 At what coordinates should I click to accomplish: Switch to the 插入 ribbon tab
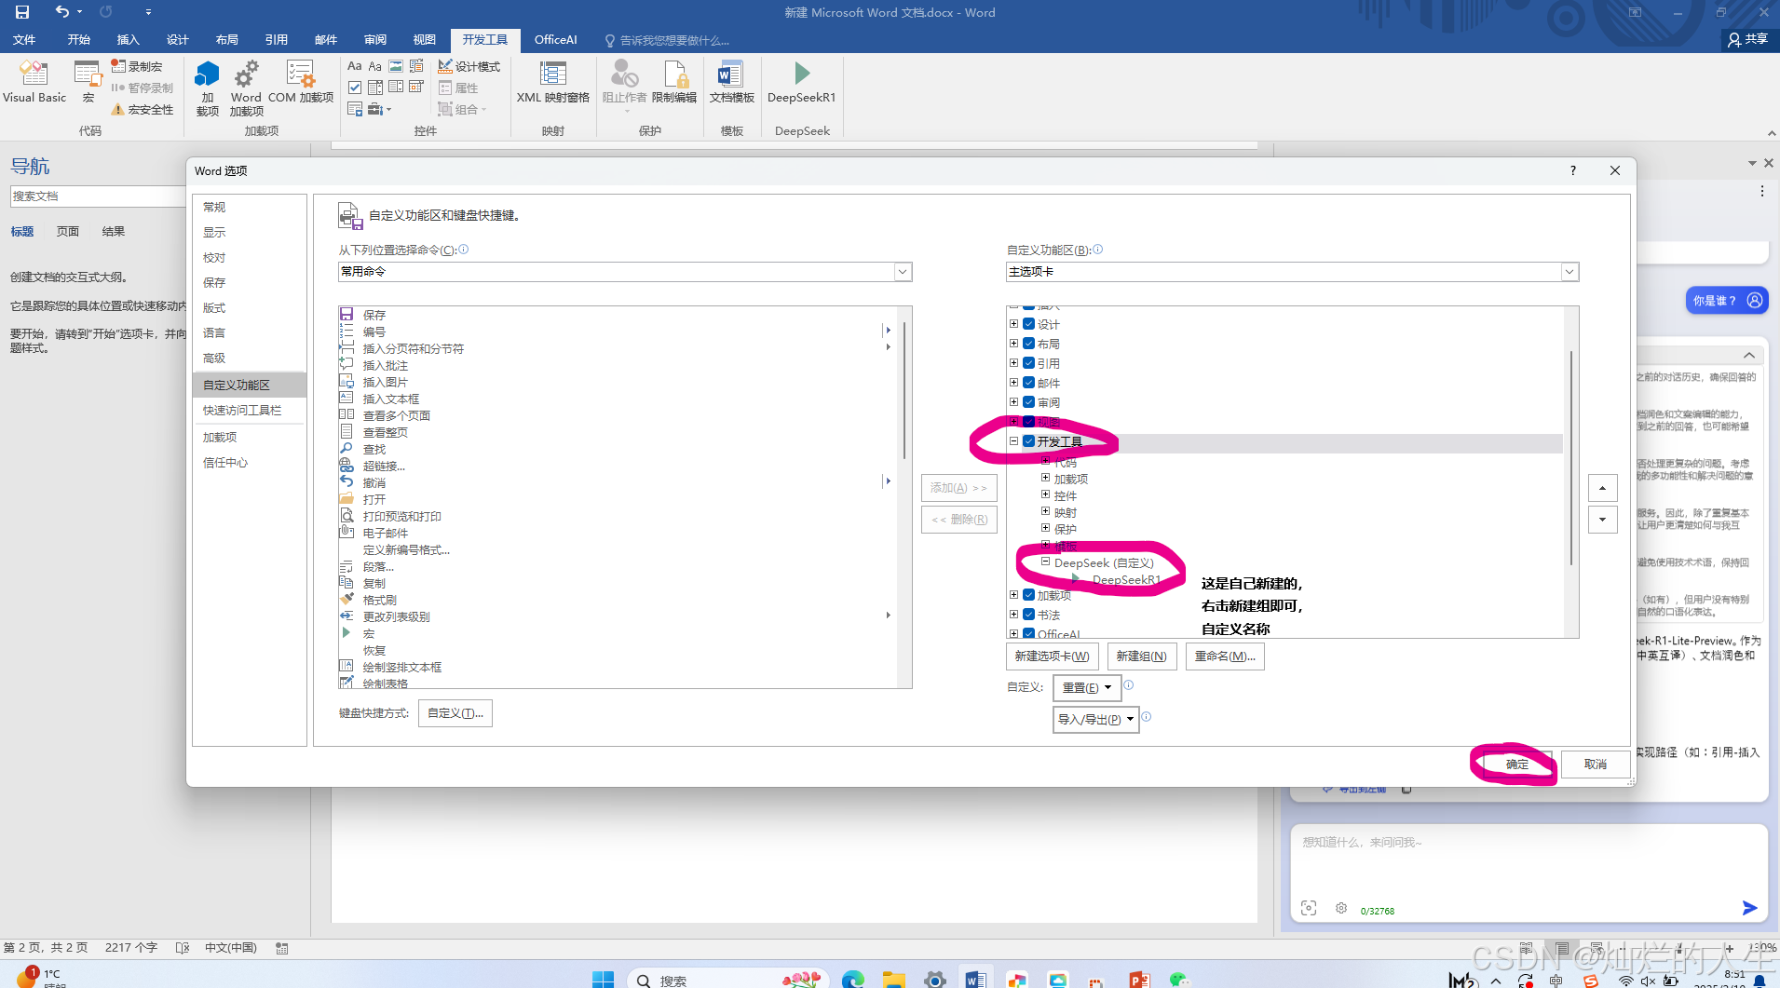pyautogui.click(x=128, y=39)
